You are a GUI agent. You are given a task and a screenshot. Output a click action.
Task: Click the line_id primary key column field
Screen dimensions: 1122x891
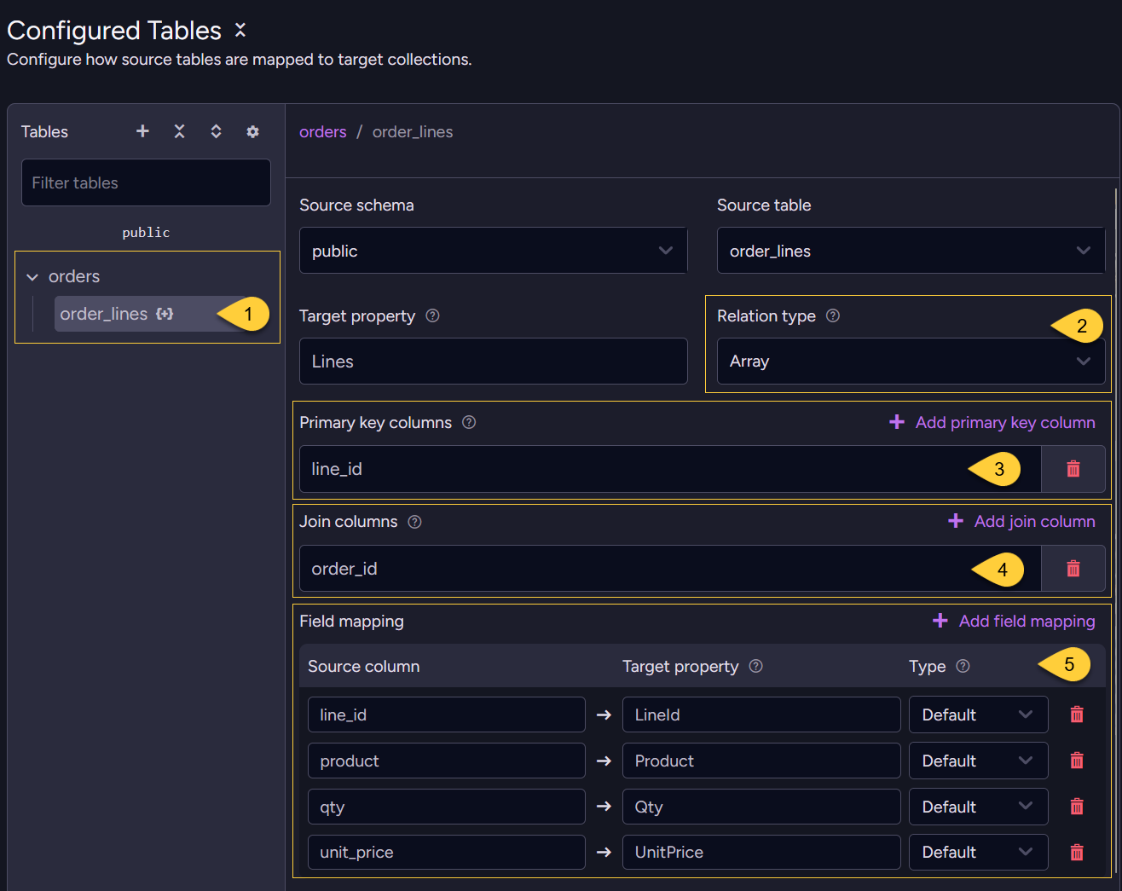[x=670, y=469]
